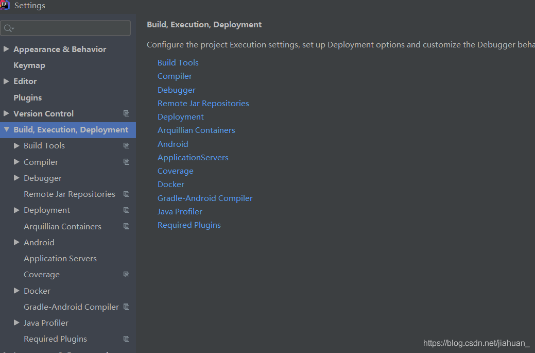Screen dimensions: 535x353
Task: Collapse the Build, Execution, Deployment node
Action: (6, 130)
